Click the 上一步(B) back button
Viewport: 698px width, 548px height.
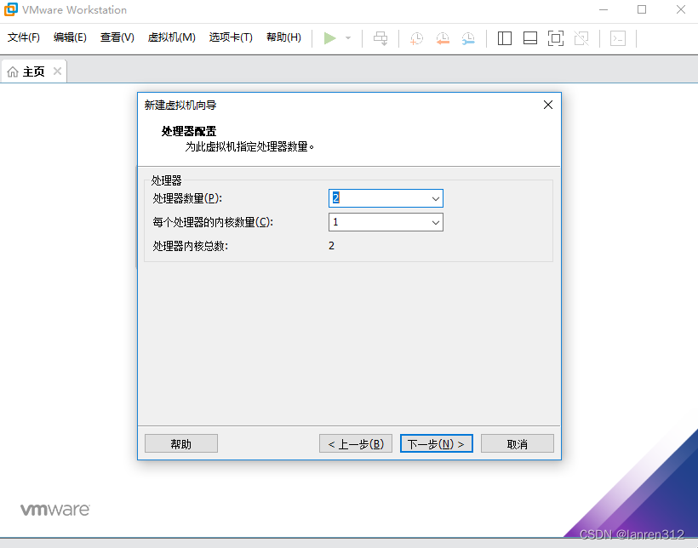(356, 444)
